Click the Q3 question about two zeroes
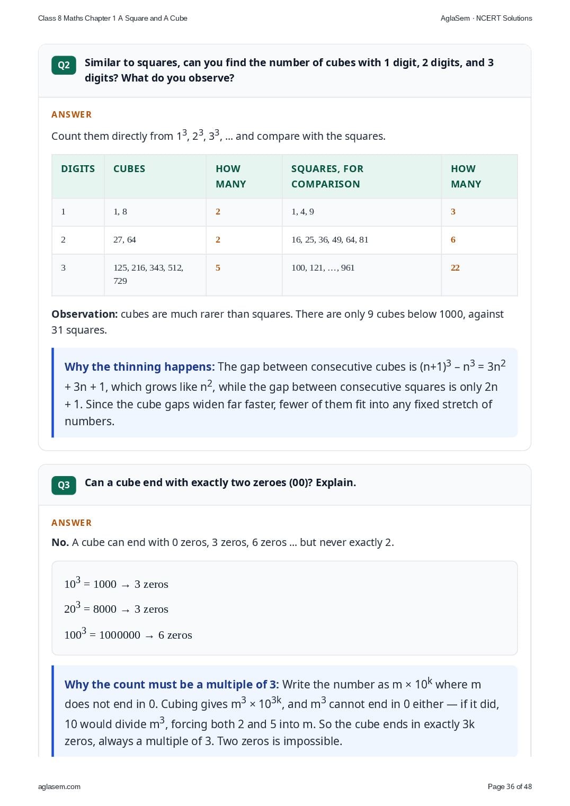Image resolution: width=570 pixels, height=806 pixels. pyautogui.click(x=220, y=482)
